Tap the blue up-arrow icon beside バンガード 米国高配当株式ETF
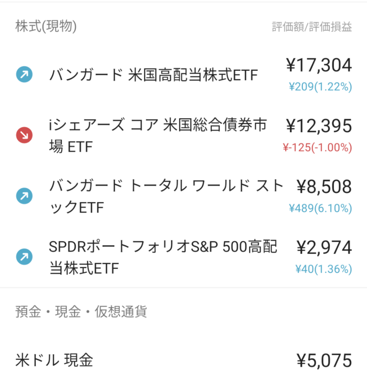 point(24,75)
